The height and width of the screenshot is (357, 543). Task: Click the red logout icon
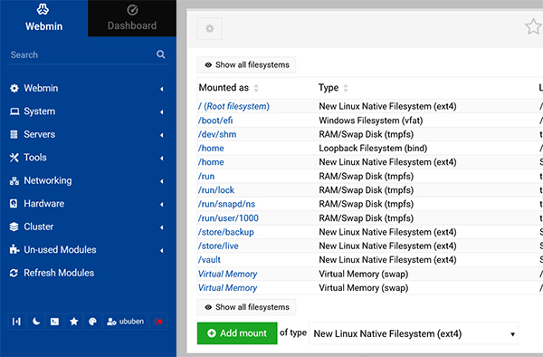point(158,322)
